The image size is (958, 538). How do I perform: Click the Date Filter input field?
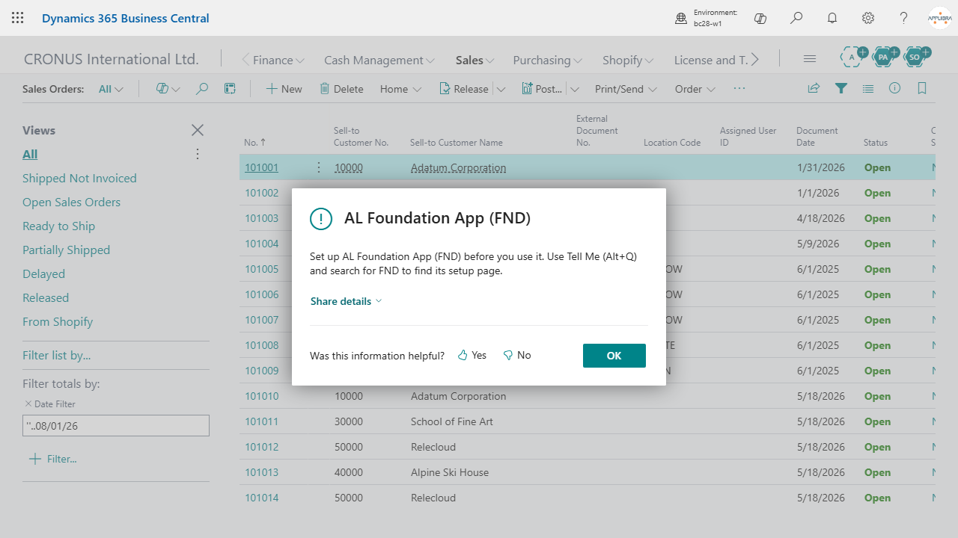click(116, 426)
